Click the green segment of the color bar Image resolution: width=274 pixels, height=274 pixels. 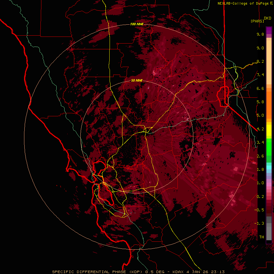(x=269, y=147)
